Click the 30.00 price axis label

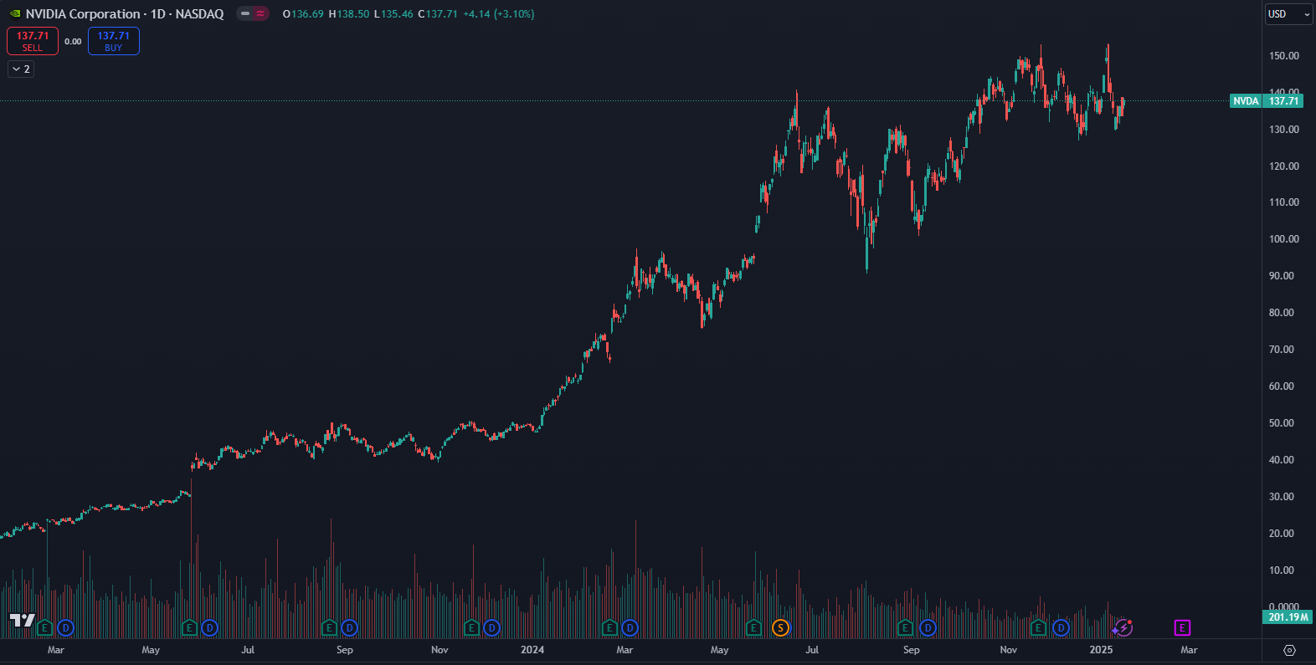coord(1282,497)
